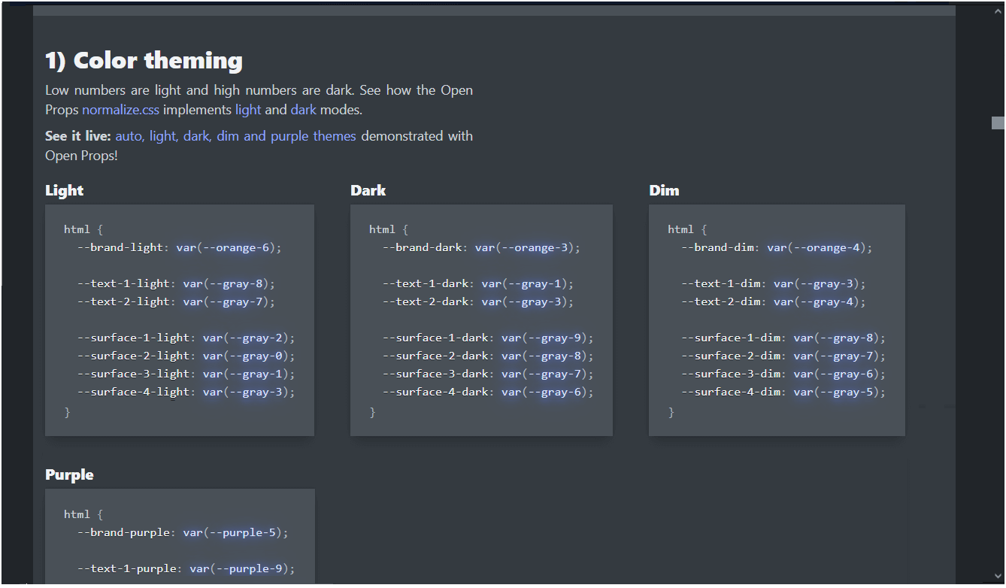Click the vertical scrollbar thumb
Viewport: 1006px width, 588px height.
point(998,123)
